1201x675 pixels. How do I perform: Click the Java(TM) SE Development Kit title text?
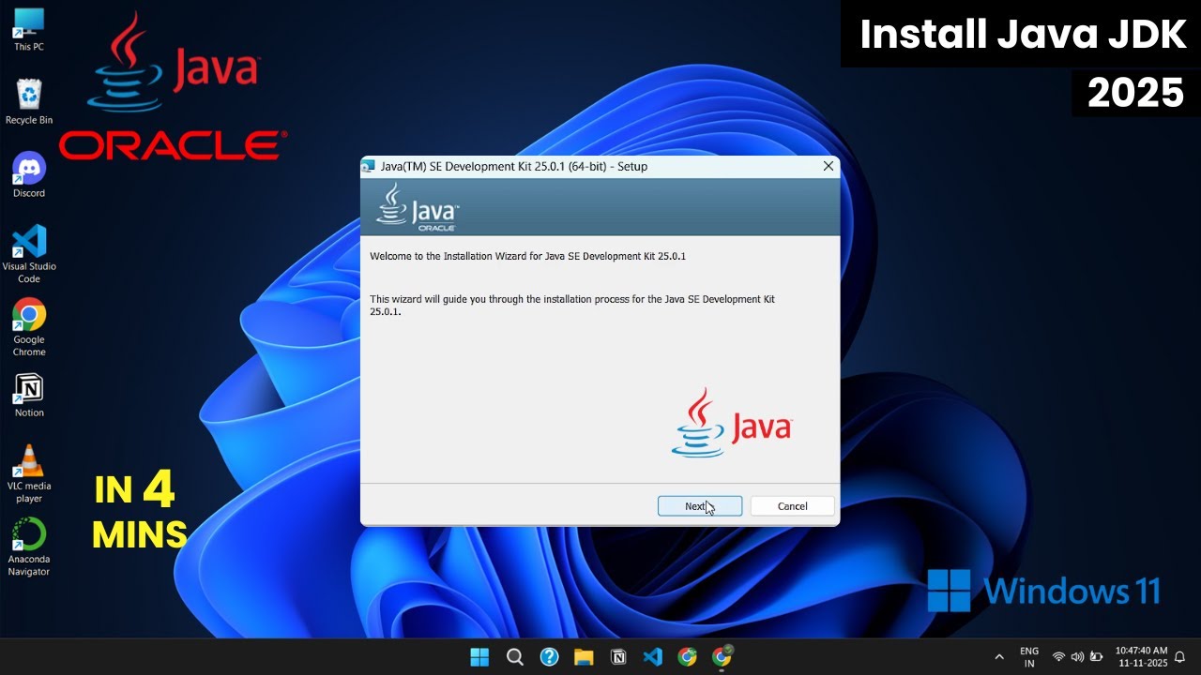pos(514,166)
